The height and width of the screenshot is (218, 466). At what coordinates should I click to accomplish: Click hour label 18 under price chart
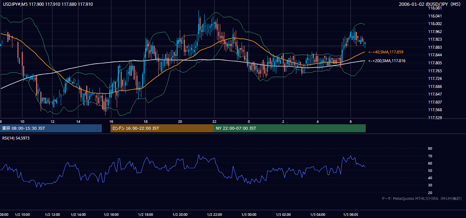click(145, 121)
